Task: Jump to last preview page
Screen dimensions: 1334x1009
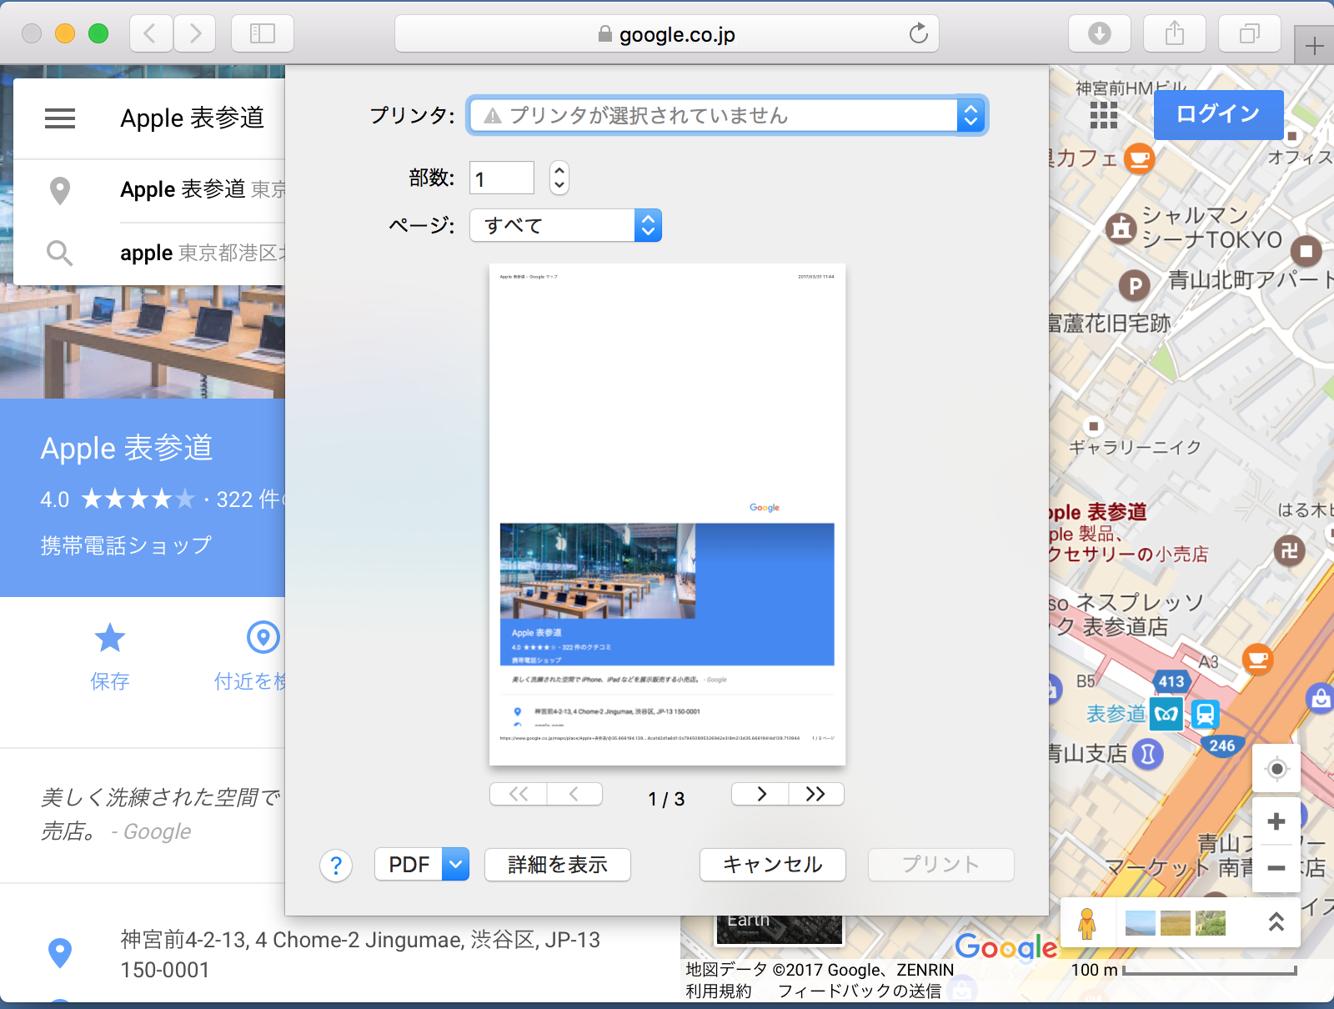Action: click(815, 794)
